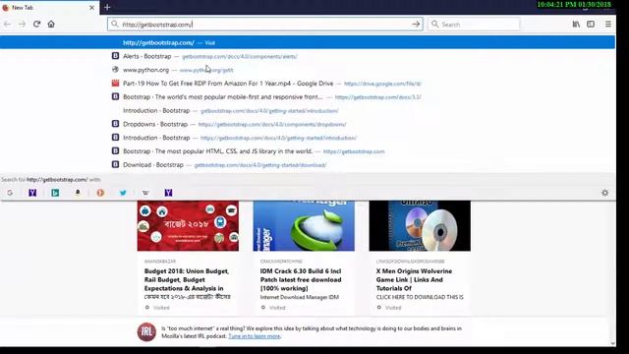Choose the Alerts - Bootstrap suggestion
629x354 pixels.
308,56
